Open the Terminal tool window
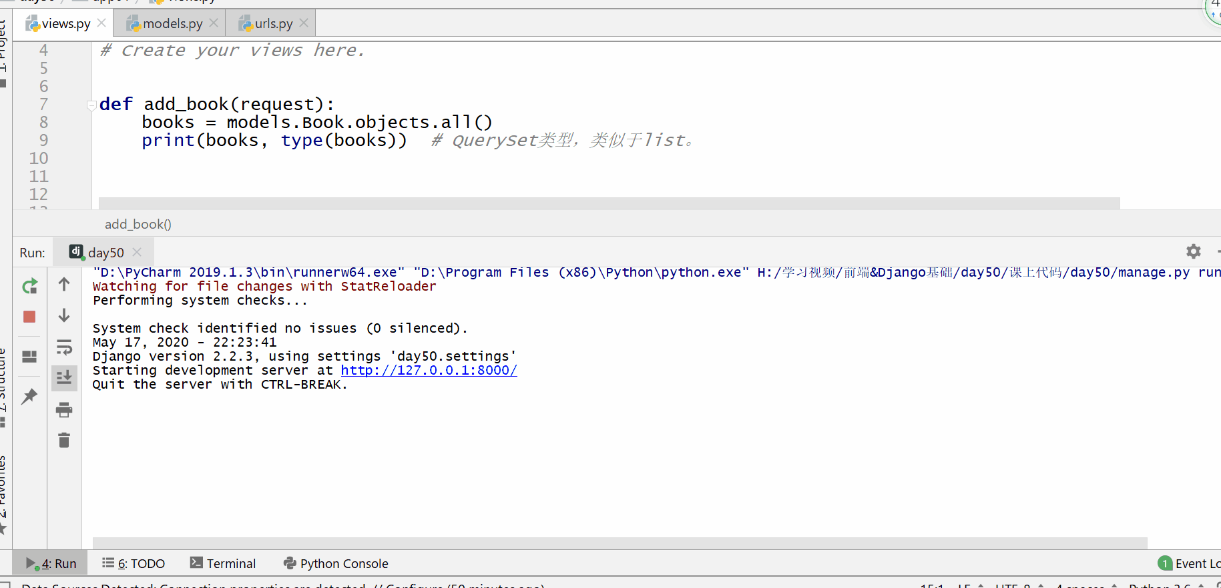1221x588 pixels. coord(223,563)
